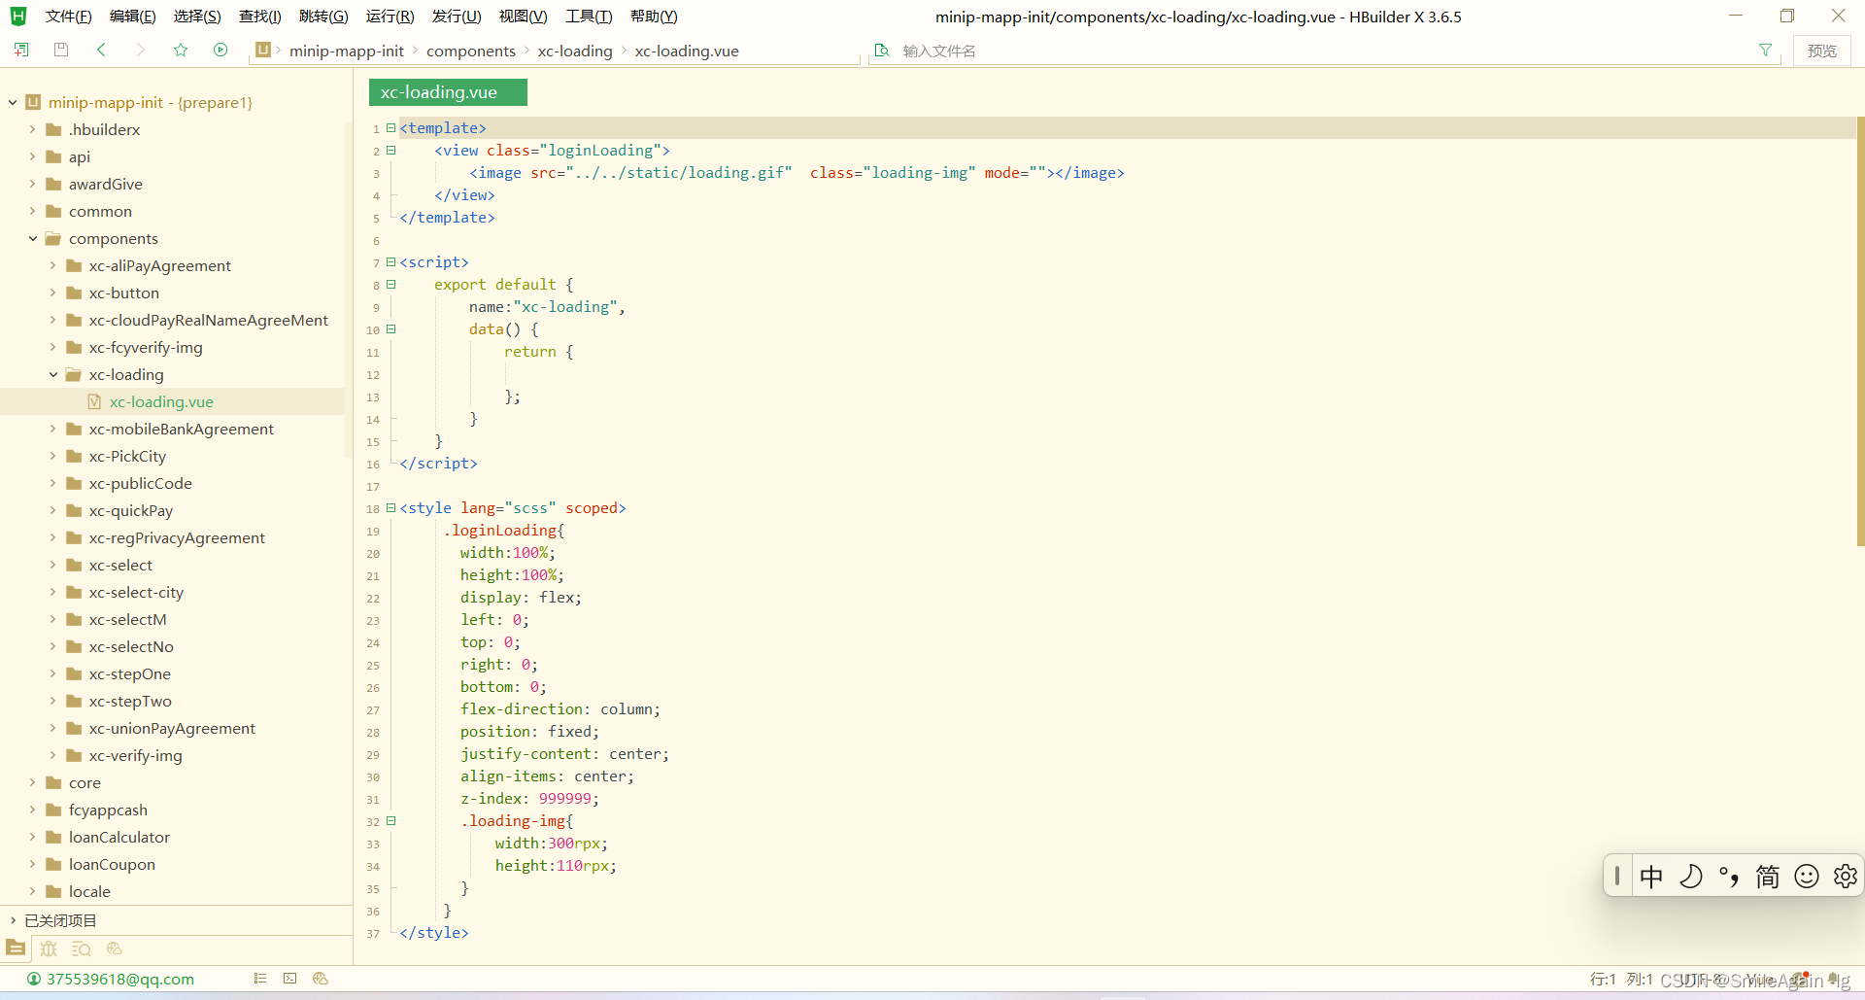Click the 预览 preview button
Viewport: 1865px width, 1000px height.
tap(1821, 51)
